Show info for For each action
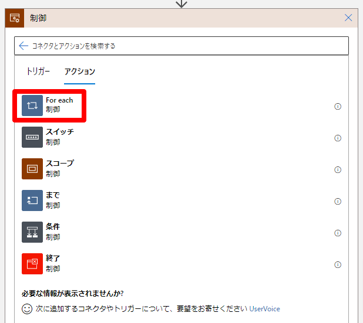 tap(338, 106)
